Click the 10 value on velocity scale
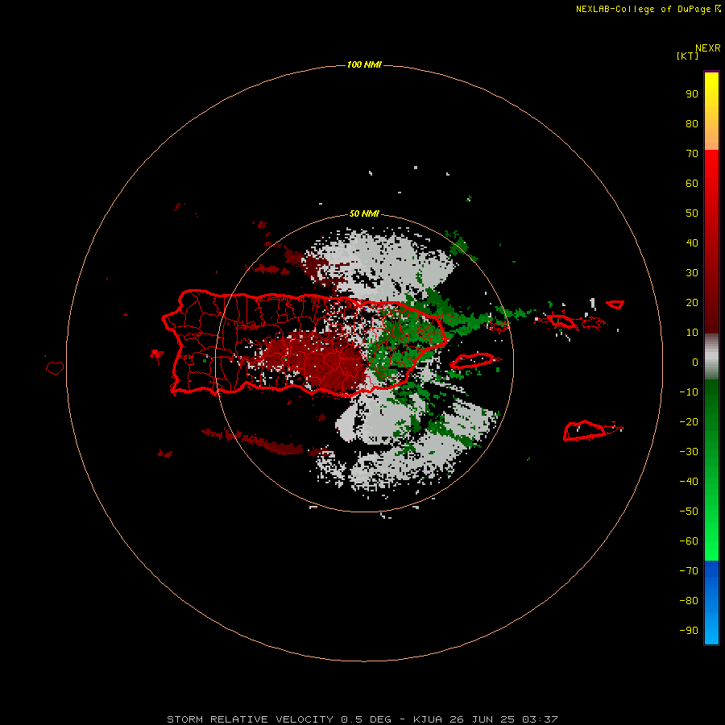The image size is (725, 725). pos(692,333)
